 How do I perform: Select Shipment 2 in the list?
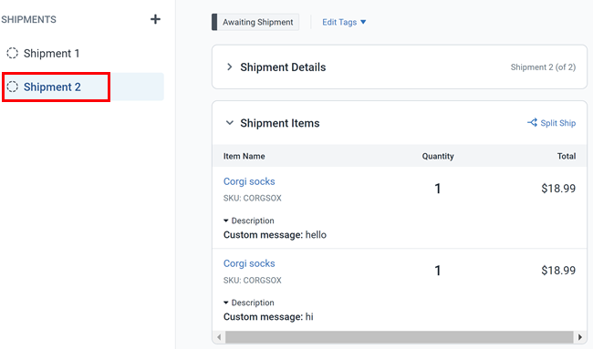click(82, 87)
